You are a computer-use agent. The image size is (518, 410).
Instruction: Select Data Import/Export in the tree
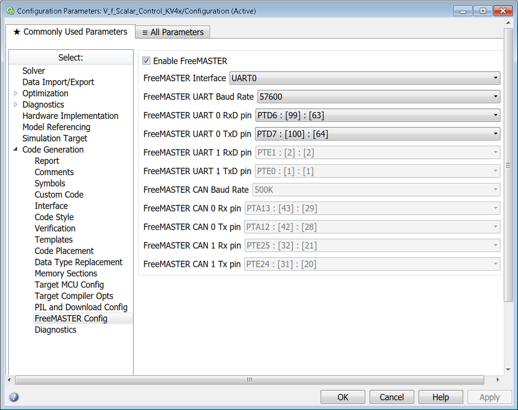click(x=58, y=82)
